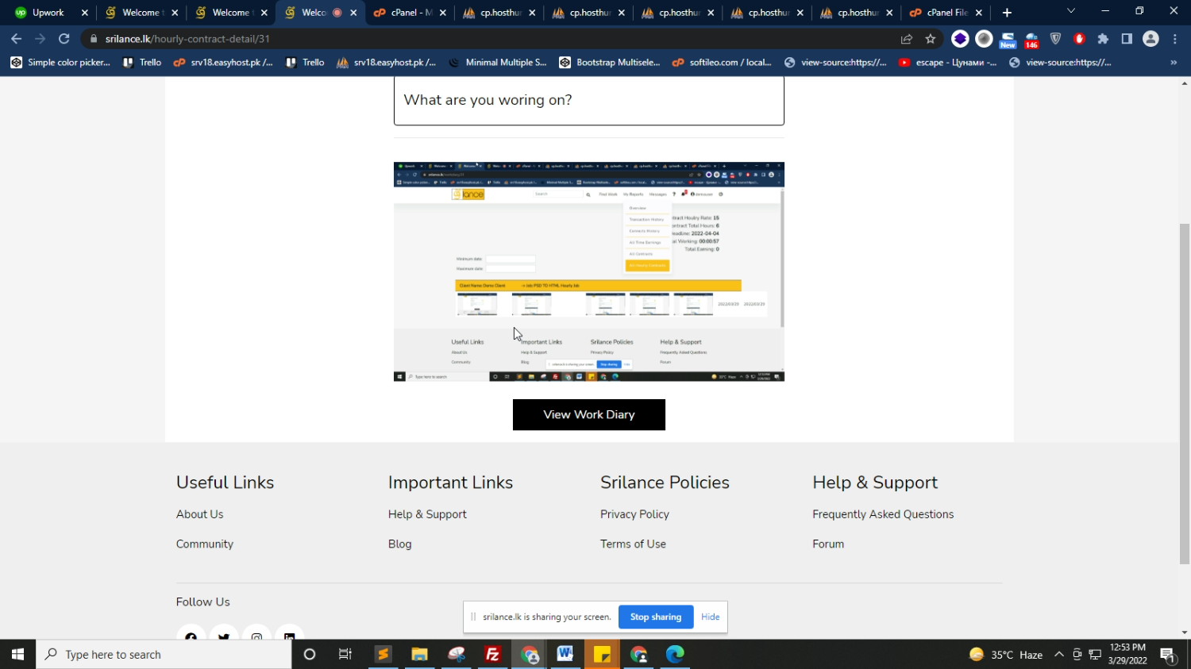Reload the page using the refresh icon
The height and width of the screenshot is (669, 1191).
point(64,39)
